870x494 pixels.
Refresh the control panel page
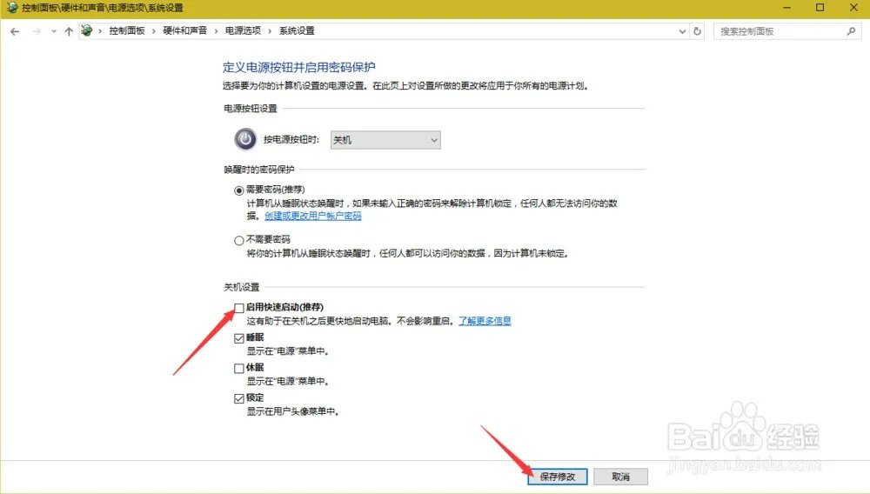(698, 31)
